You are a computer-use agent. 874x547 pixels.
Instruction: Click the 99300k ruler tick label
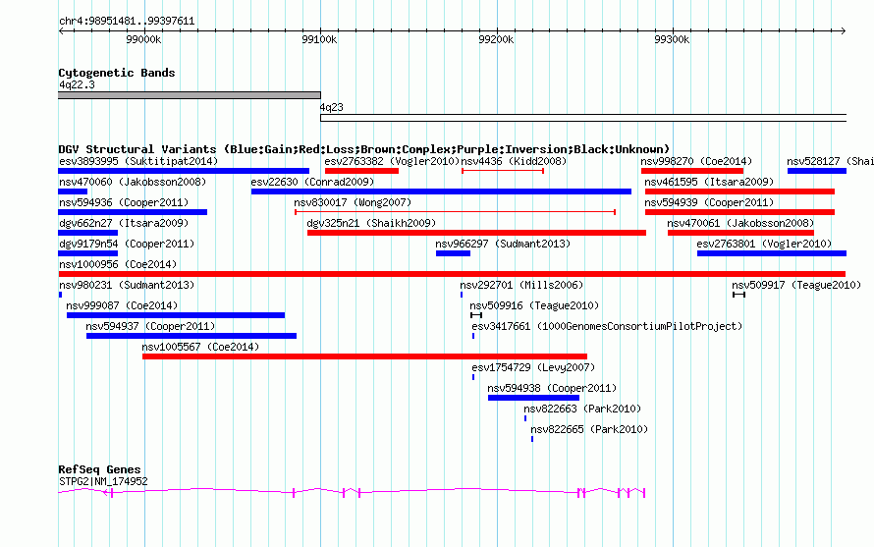click(x=672, y=39)
